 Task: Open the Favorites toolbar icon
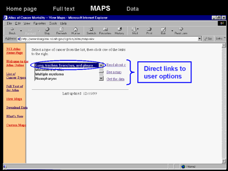105,31
